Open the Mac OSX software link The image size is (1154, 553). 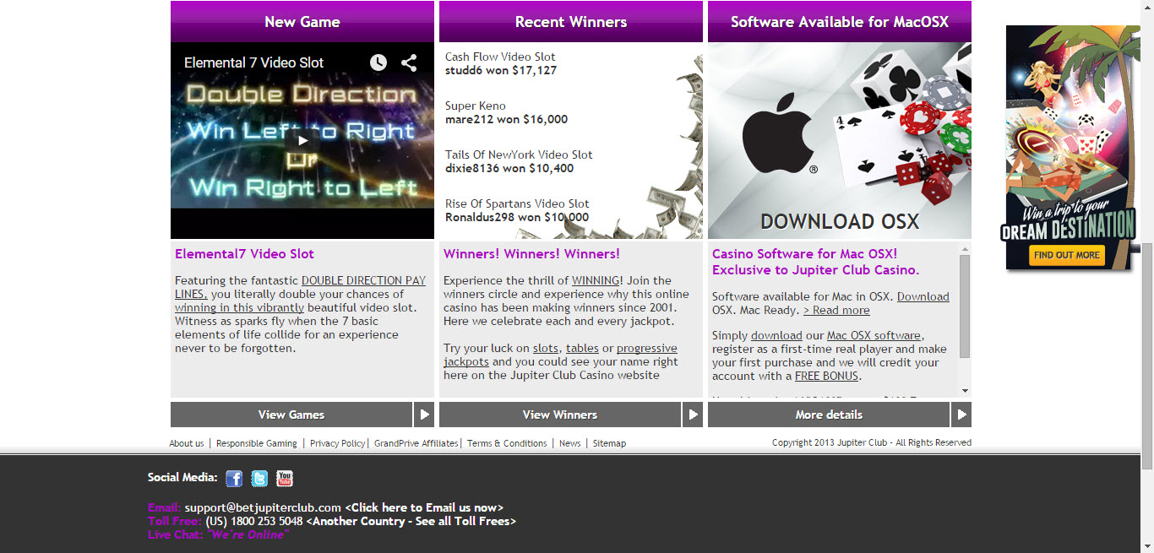tap(874, 335)
